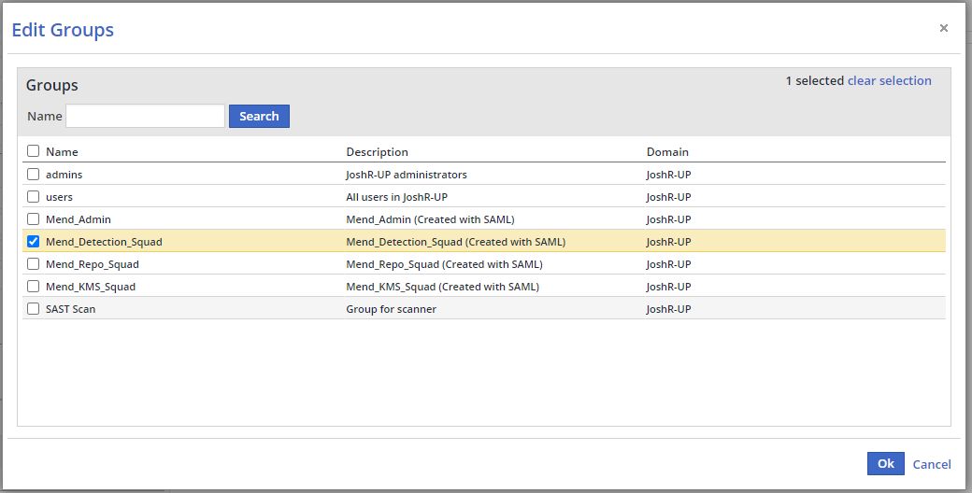Select the Mend_Repo_Squad checkbox
This screenshot has height=493, width=972.
pos(34,264)
